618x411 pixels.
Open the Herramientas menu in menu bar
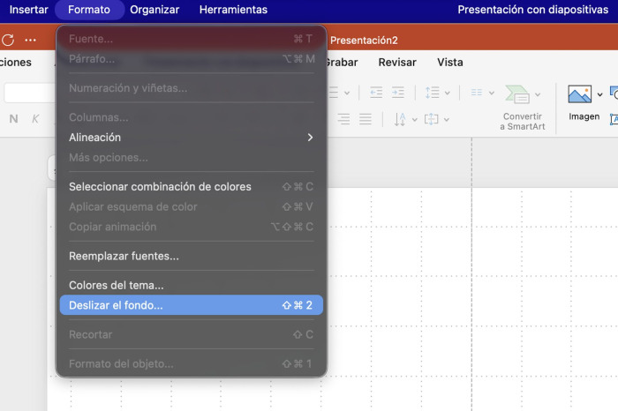click(233, 10)
